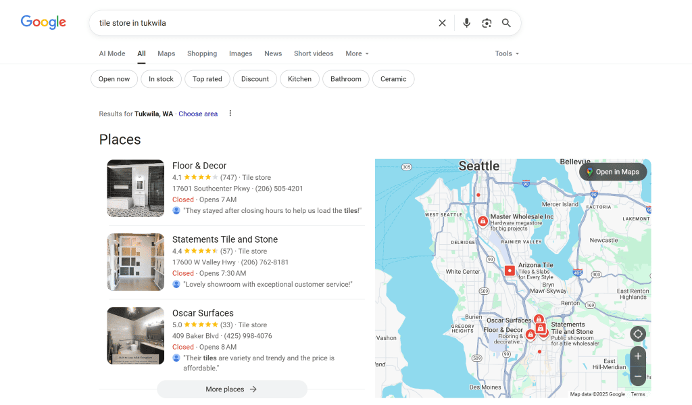
Task: Center the map on your current location
Action: (x=637, y=334)
